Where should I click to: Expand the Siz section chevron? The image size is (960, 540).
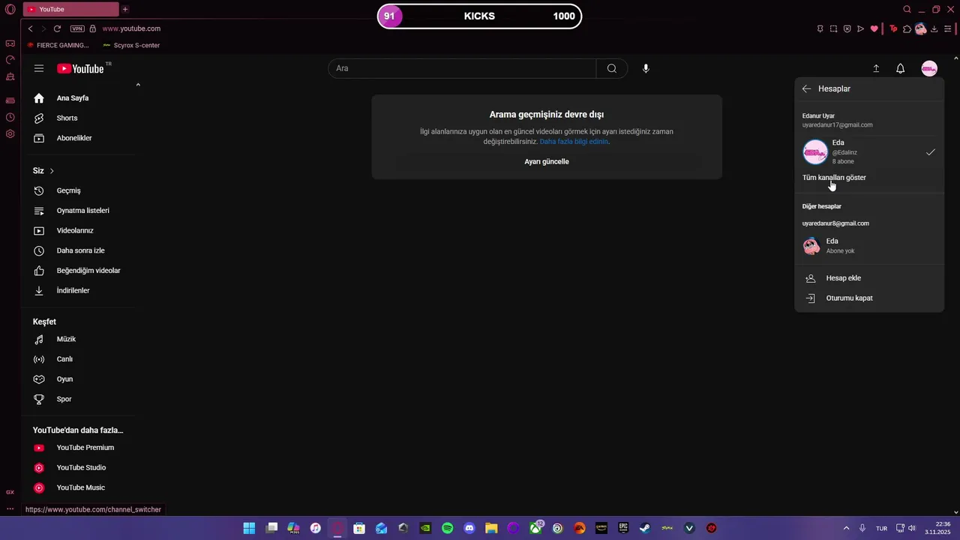tap(52, 171)
